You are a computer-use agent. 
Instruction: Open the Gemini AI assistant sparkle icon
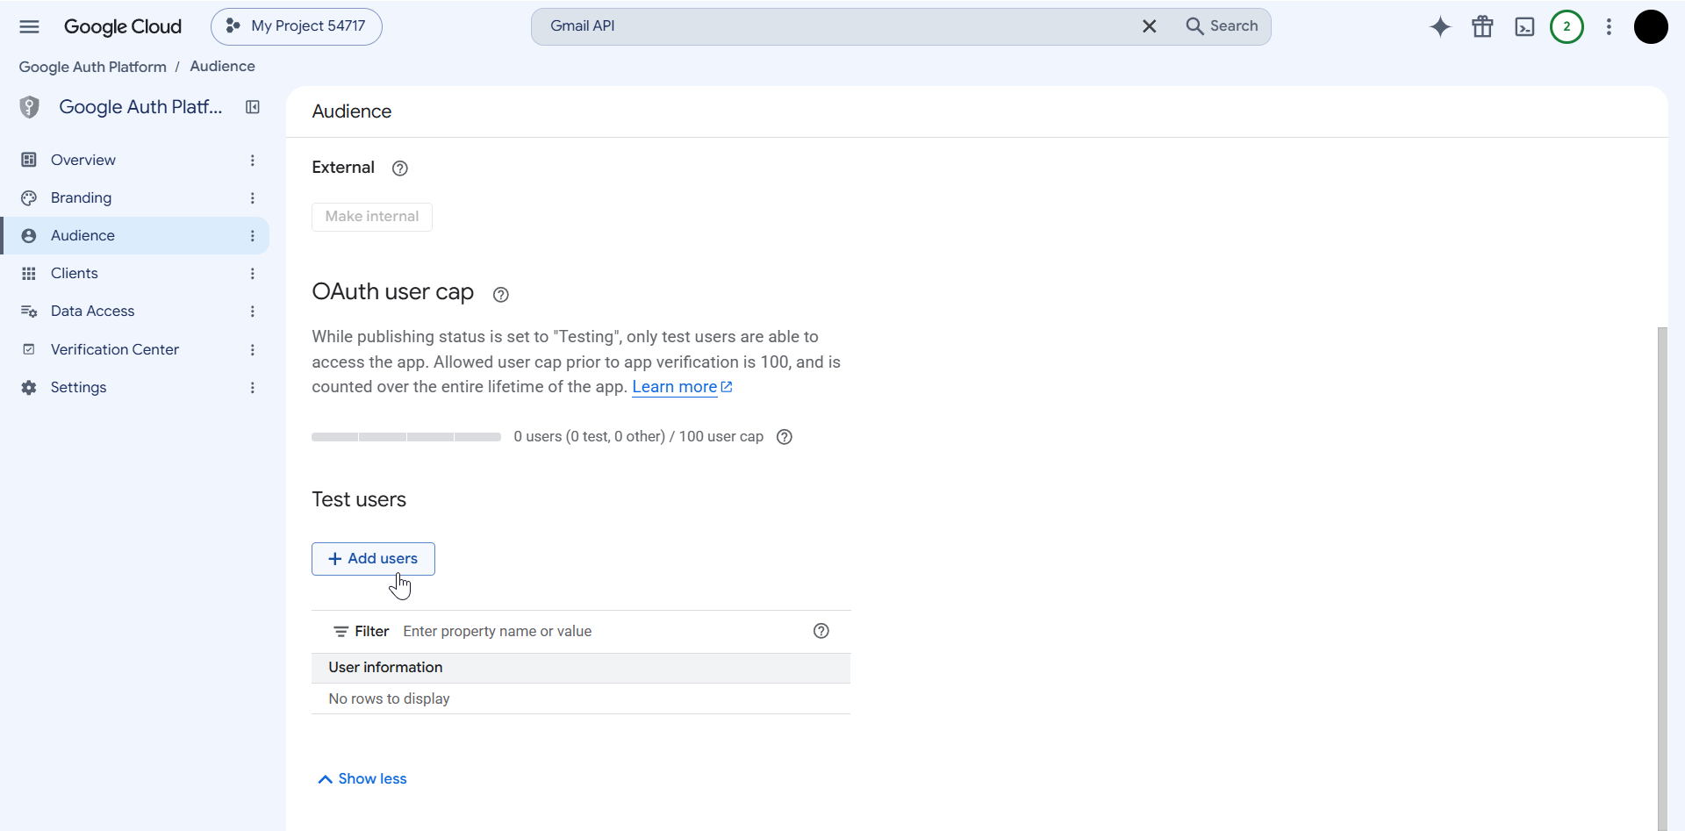[x=1440, y=26]
